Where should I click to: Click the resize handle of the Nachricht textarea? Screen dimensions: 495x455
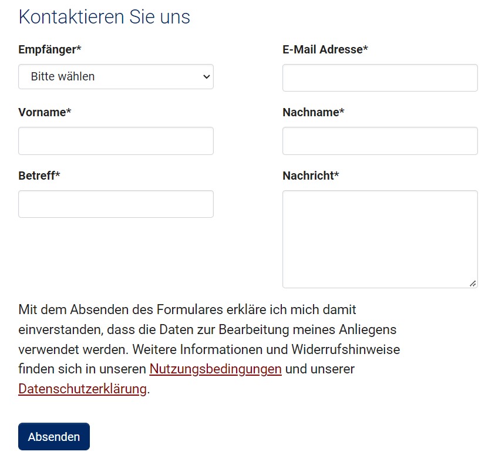[x=473, y=284]
